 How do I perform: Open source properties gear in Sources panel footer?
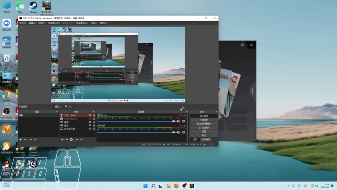click(x=71, y=140)
